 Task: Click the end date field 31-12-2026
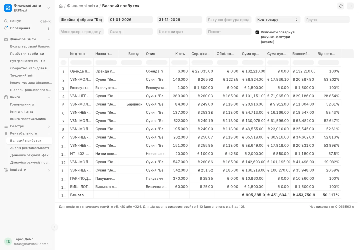[x=179, y=19]
